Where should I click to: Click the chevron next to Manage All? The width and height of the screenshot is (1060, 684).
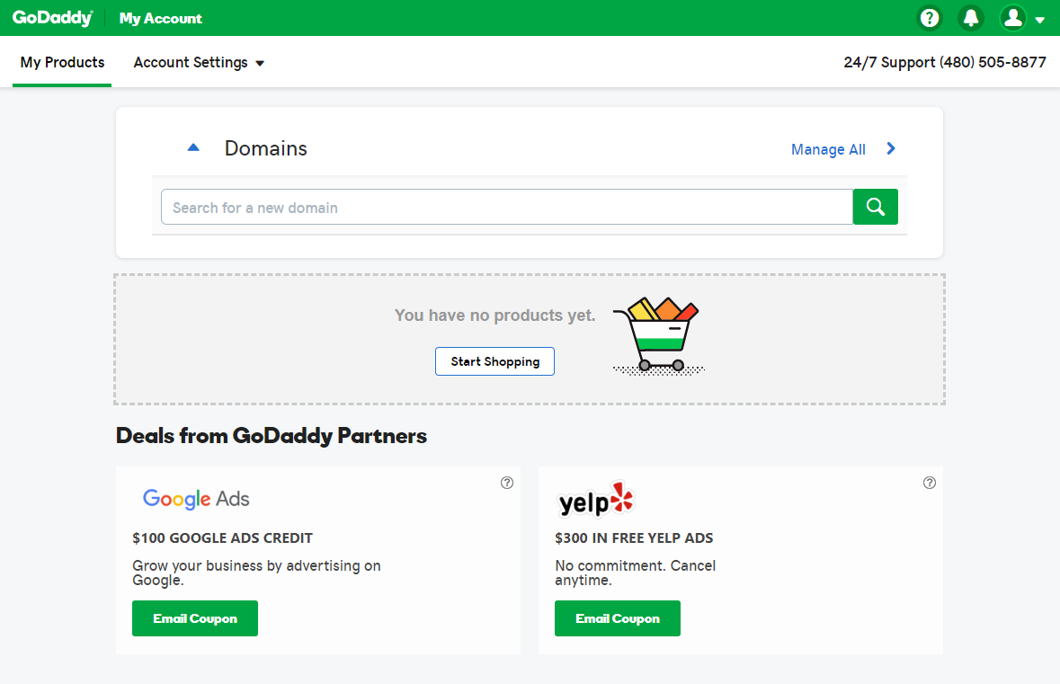(891, 148)
